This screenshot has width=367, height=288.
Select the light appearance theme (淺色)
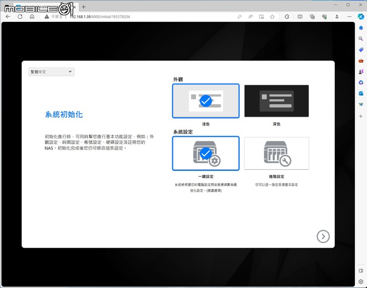pyautogui.click(x=206, y=101)
